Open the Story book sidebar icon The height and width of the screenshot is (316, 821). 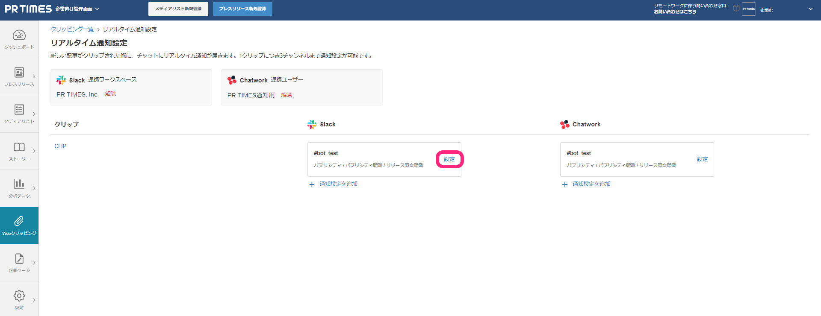19,147
